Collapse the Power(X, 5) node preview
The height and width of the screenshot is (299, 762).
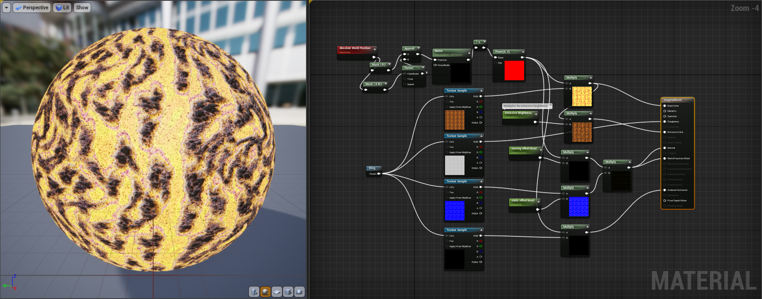coord(523,52)
